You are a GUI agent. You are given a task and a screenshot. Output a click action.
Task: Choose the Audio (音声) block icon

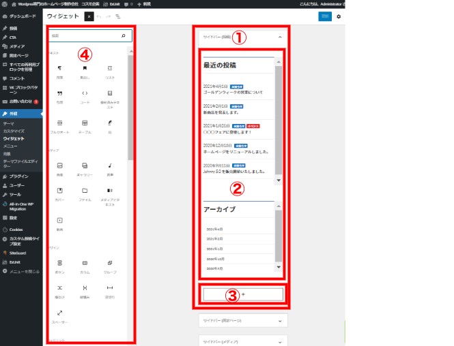[x=110, y=168]
